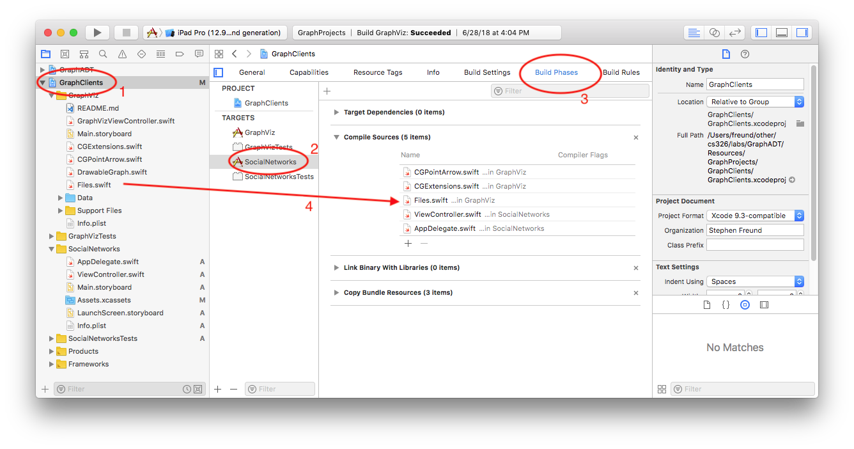Expand Link Binary With Libraries section
The width and height of the screenshot is (854, 449).
coord(336,267)
